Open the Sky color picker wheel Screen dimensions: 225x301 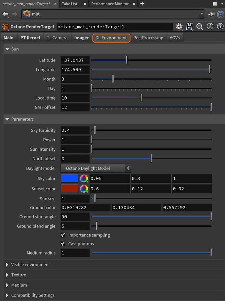pyautogui.click(x=84, y=179)
